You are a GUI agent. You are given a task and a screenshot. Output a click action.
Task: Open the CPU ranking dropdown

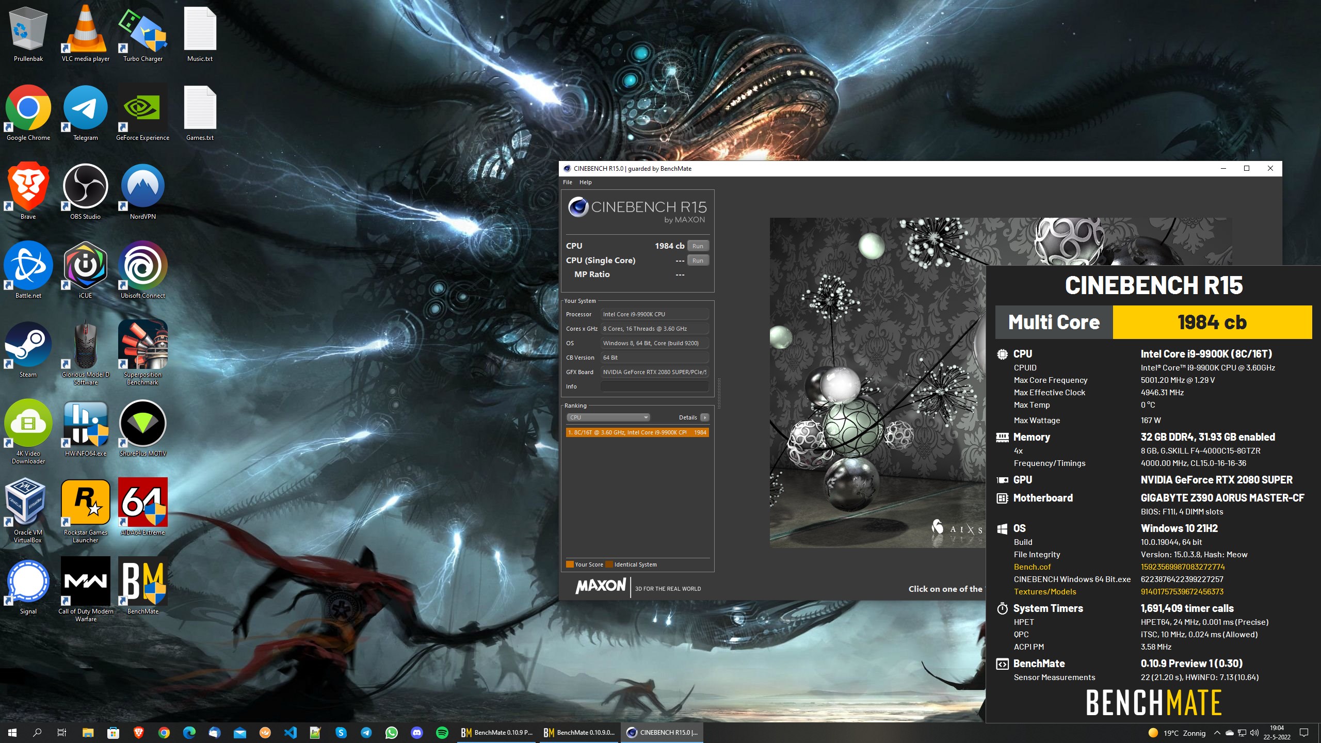[608, 417]
